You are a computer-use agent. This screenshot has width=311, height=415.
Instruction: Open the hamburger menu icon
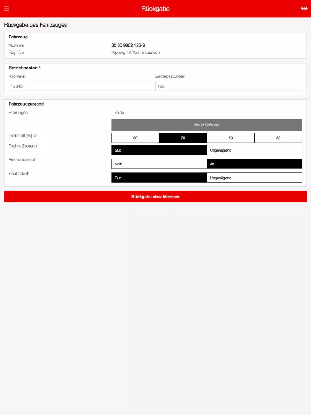[x=7, y=8]
